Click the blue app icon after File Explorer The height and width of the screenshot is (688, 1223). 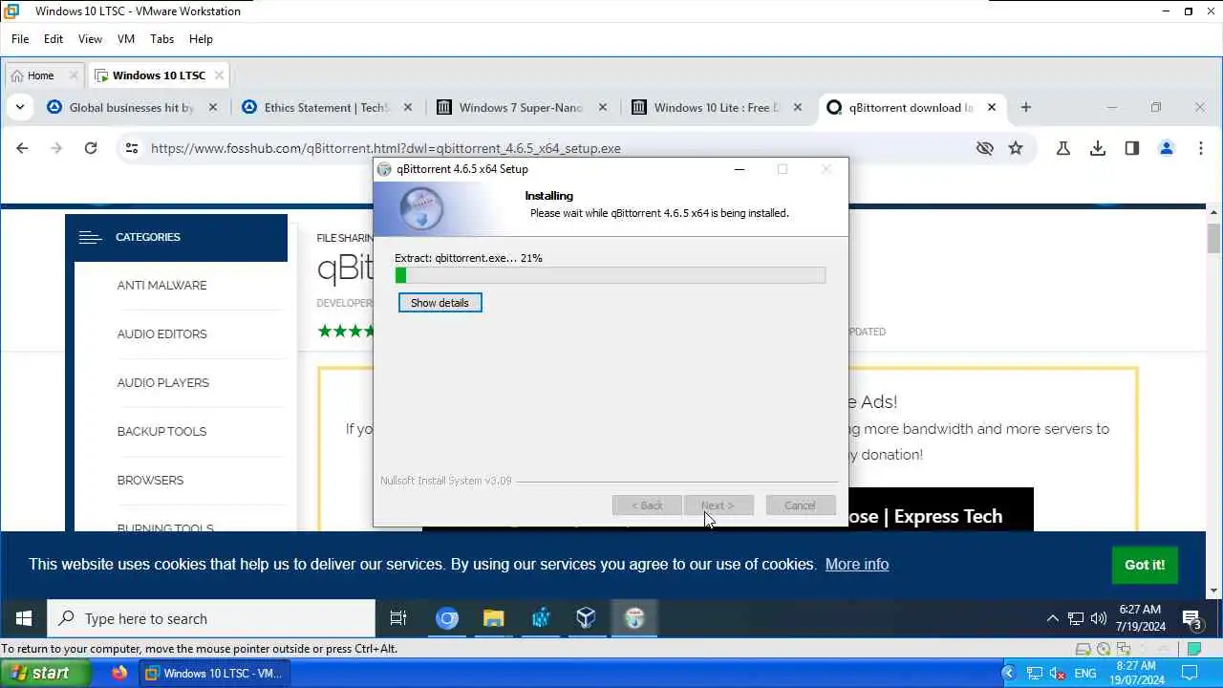(541, 618)
